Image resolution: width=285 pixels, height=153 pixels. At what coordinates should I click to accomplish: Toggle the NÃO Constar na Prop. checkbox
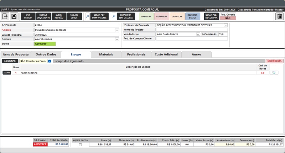[x=50, y=61]
